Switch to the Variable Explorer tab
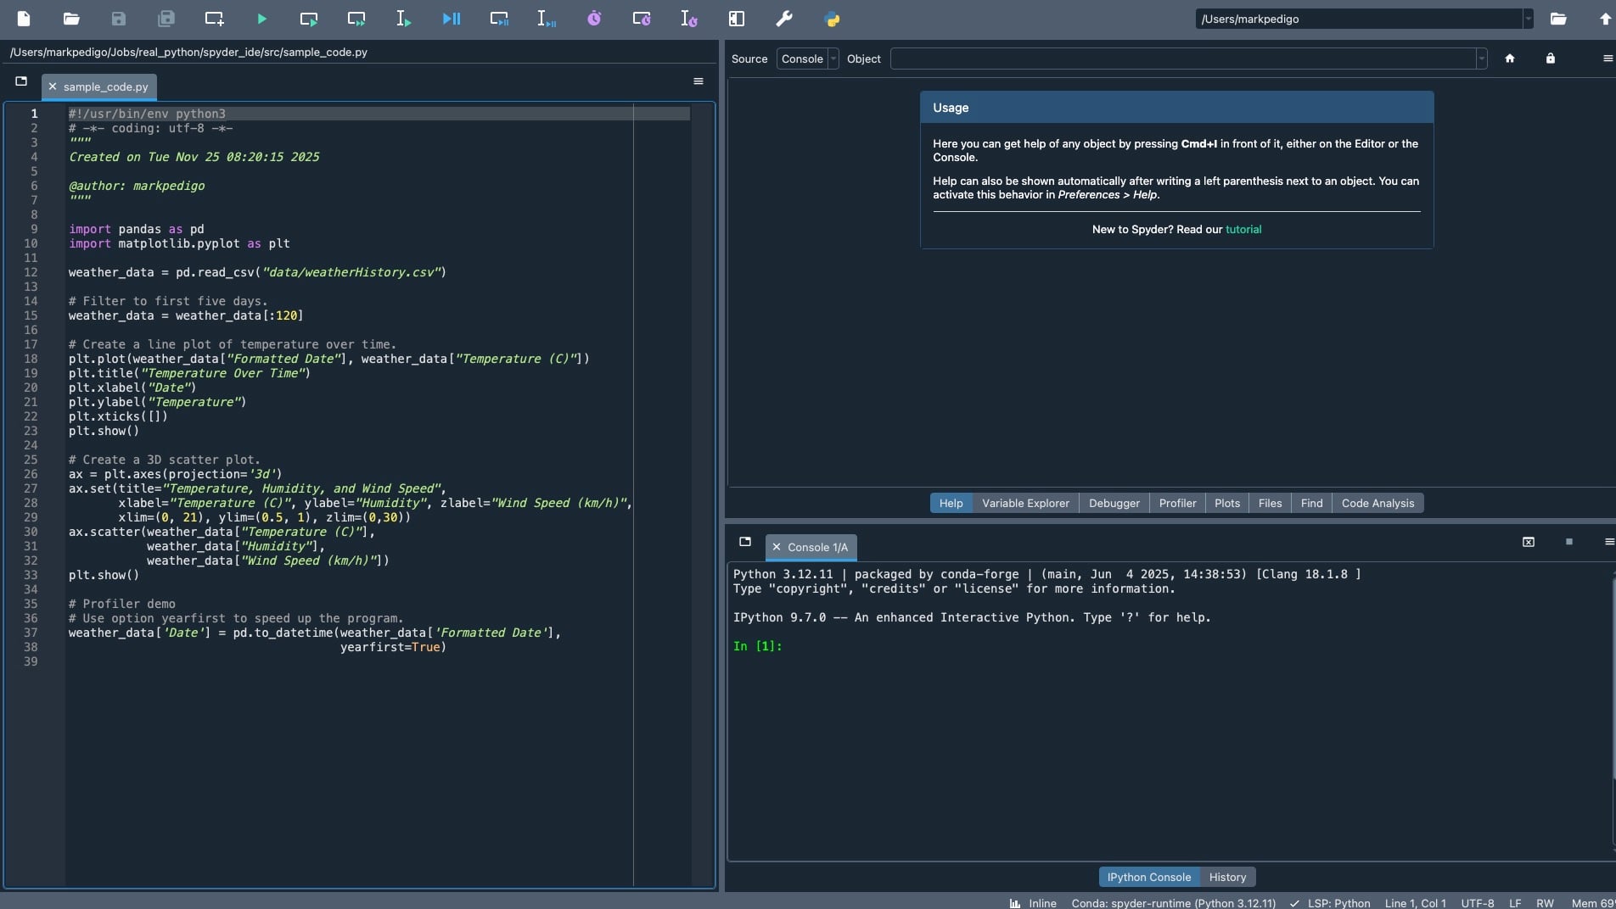 click(1024, 503)
